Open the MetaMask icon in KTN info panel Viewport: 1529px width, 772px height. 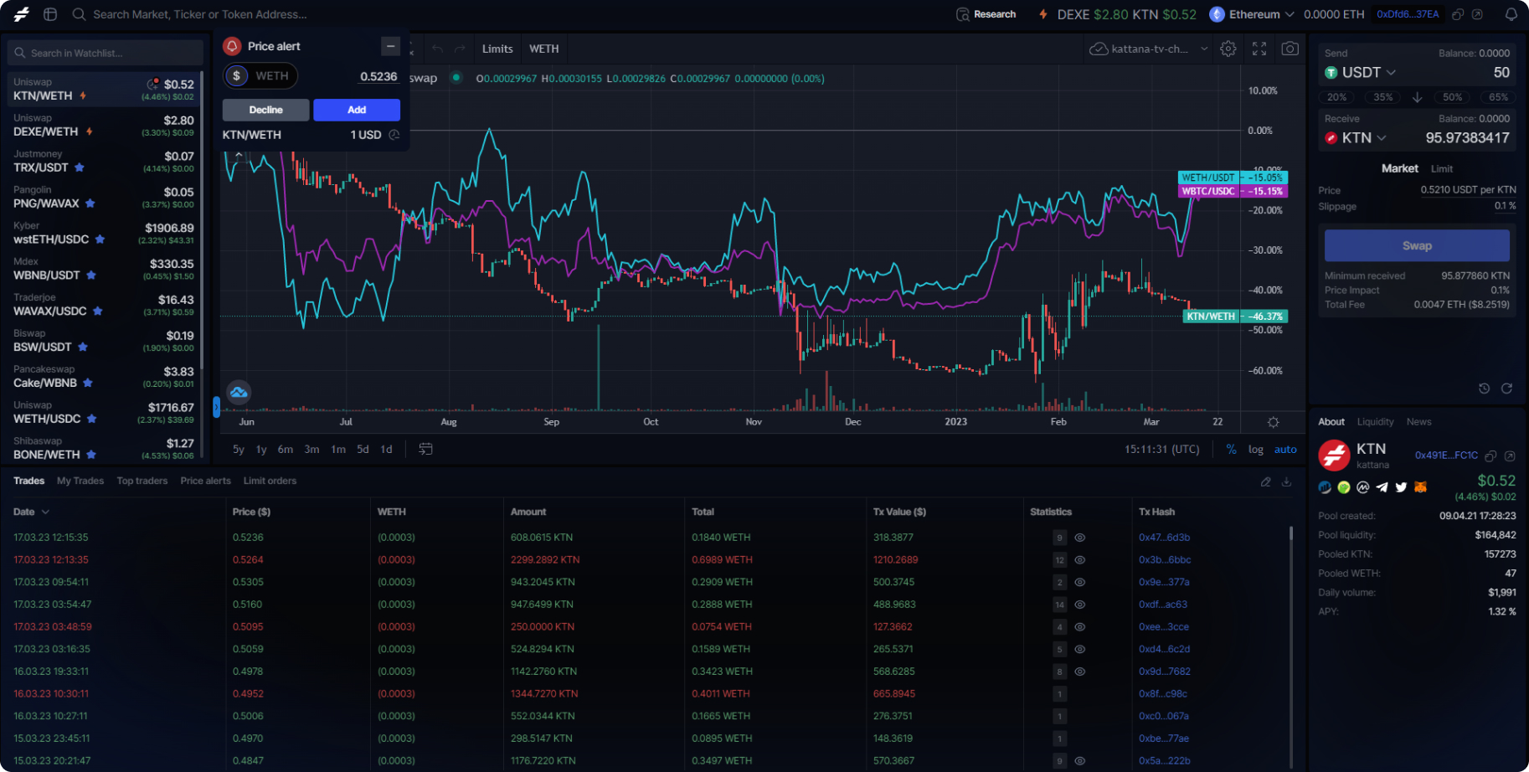click(1420, 486)
